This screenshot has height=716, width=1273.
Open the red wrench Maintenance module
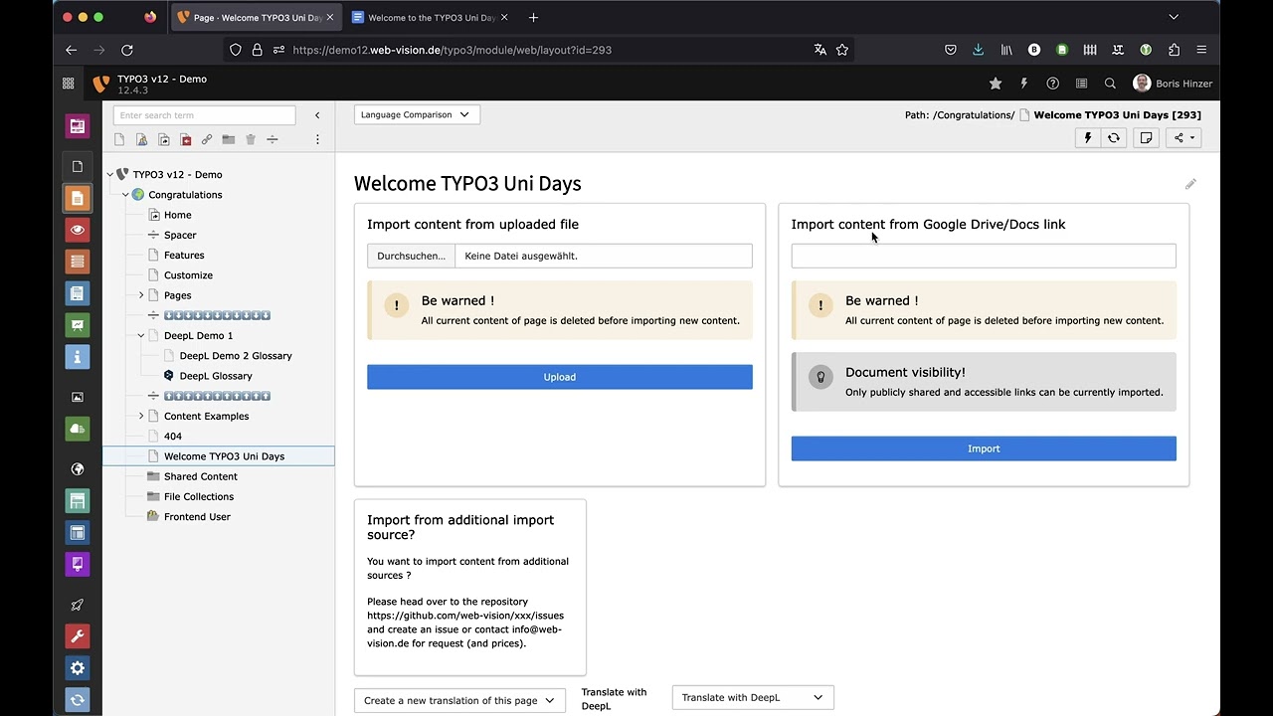click(78, 636)
